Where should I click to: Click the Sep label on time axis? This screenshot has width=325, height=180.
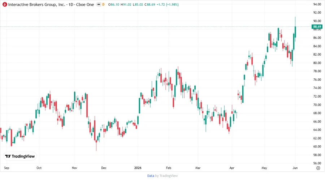[6, 168]
